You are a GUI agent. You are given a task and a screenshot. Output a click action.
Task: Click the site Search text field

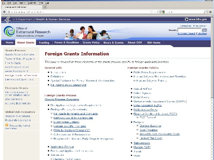pyautogui.click(x=189, y=30)
